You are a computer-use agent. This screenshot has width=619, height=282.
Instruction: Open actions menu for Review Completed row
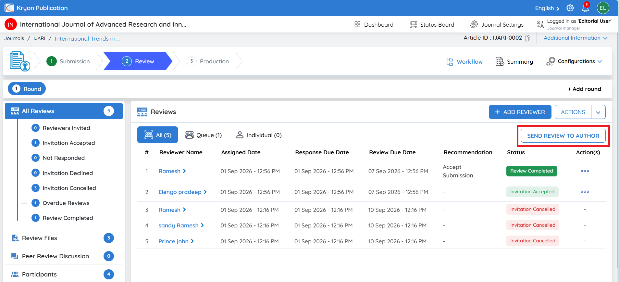[x=585, y=171]
